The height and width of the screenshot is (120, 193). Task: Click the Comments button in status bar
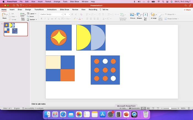tap(134, 108)
